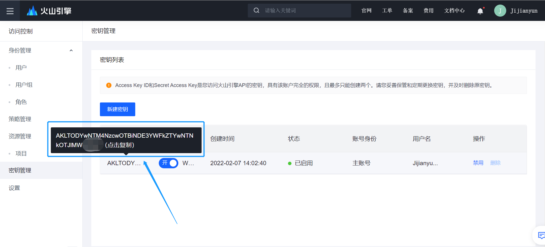
Task: Click the 状态 column header
Action: pyautogui.click(x=294, y=139)
